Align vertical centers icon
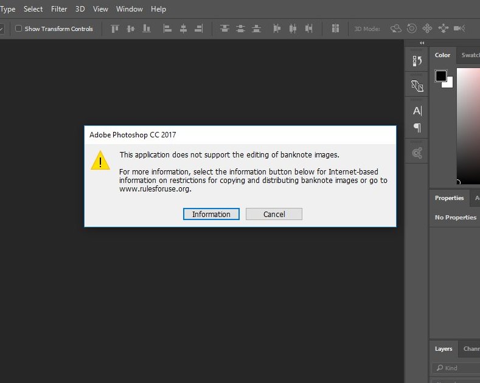 point(131,29)
